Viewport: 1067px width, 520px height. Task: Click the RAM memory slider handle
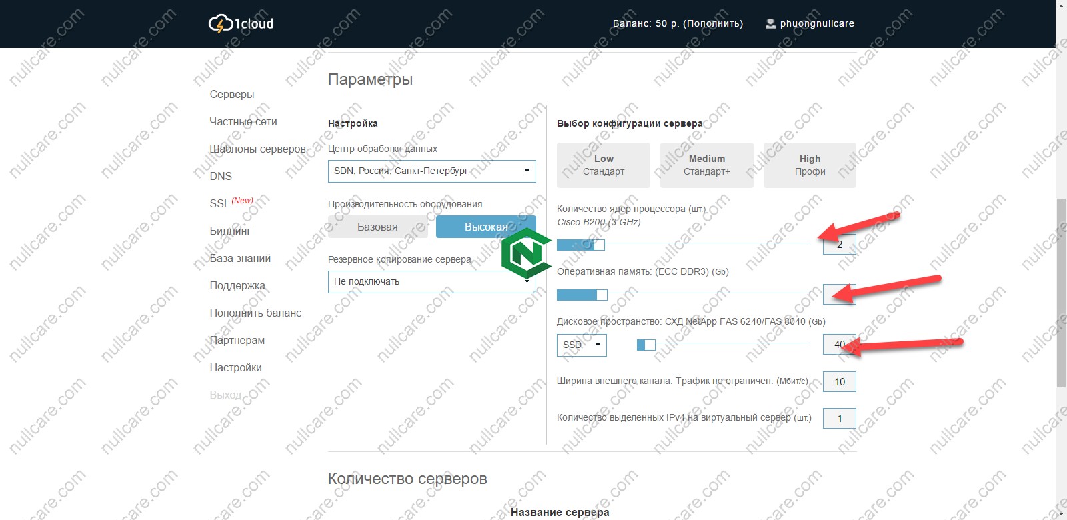[x=602, y=295]
